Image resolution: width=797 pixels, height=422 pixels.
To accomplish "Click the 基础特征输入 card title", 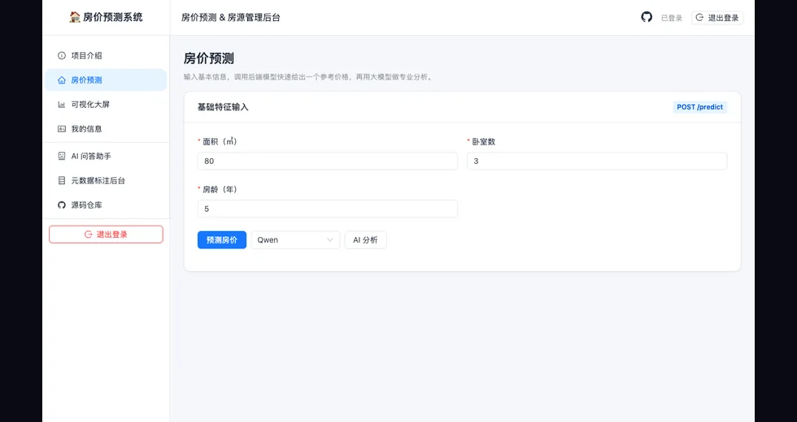I will 223,107.
